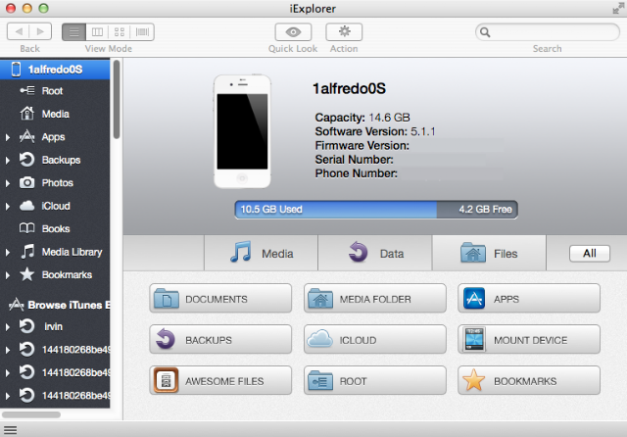Select Browse iTunes Backups heading
Screen dimensions: 627x437
59,305
